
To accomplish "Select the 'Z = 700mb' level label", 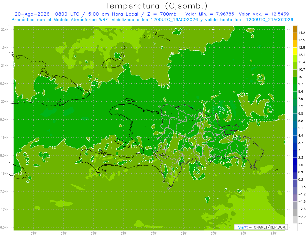I will tap(162, 14).
